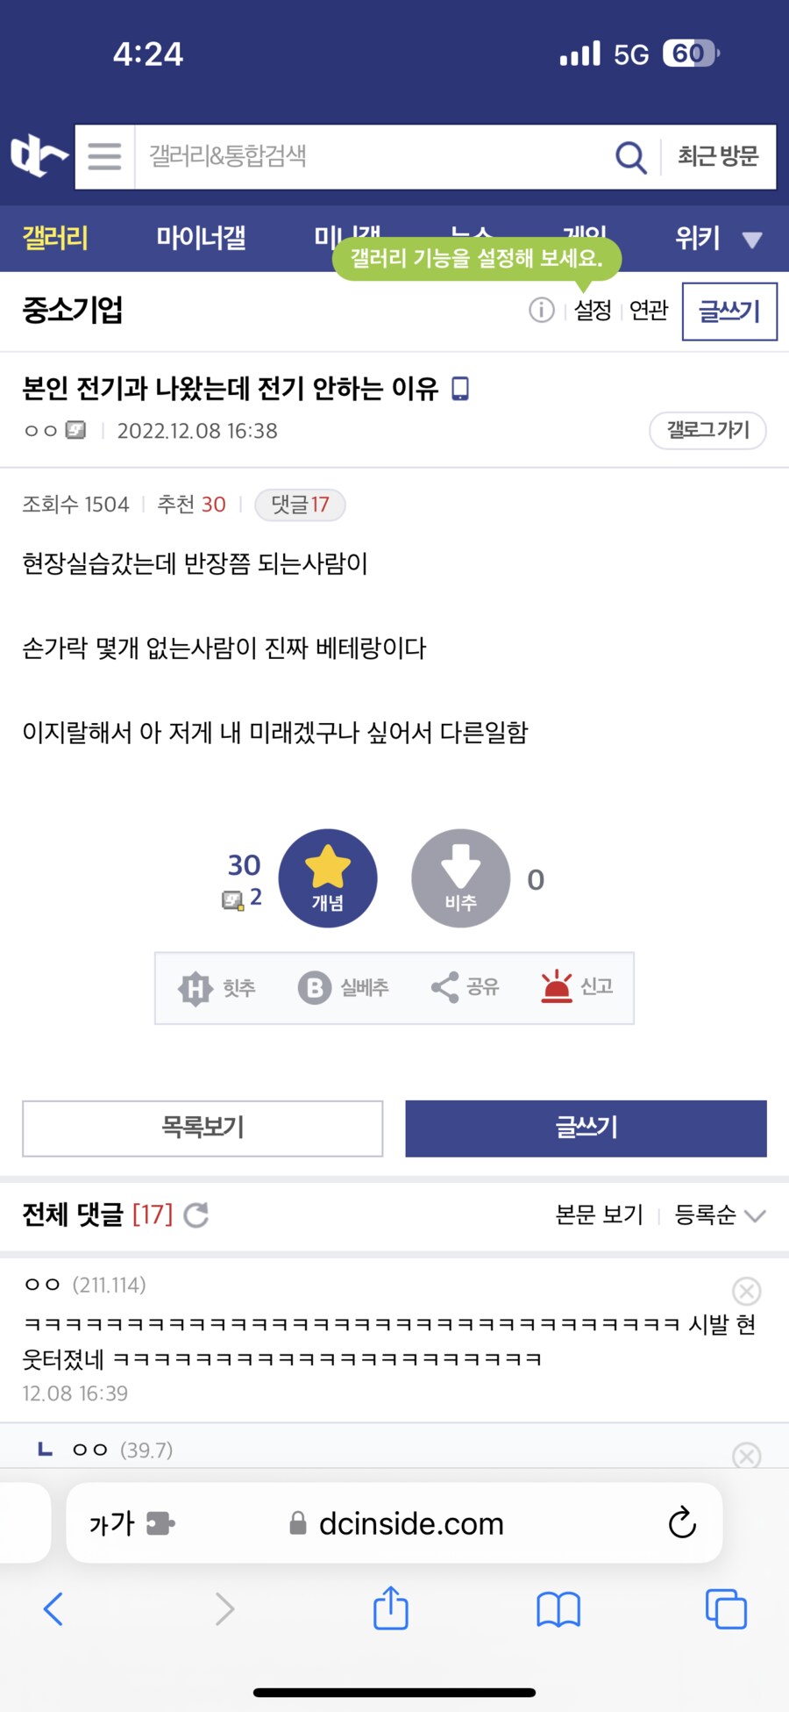Refresh comments with the reload icon
This screenshot has width=789, height=1712.
point(196,1216)
